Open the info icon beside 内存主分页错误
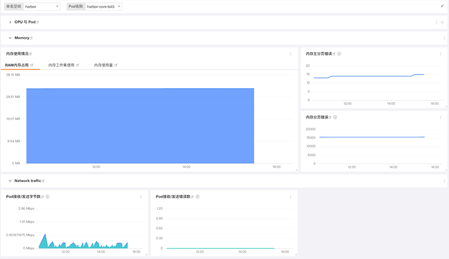This screenshot has width=449, height=259. 339,54
